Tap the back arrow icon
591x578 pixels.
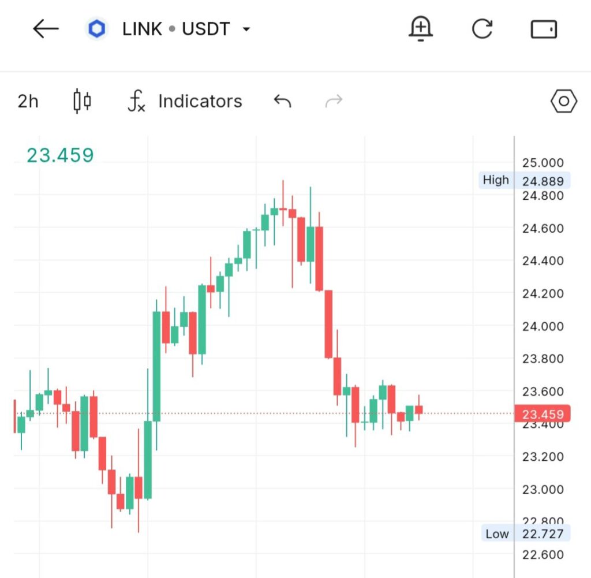tap(46, 29)
